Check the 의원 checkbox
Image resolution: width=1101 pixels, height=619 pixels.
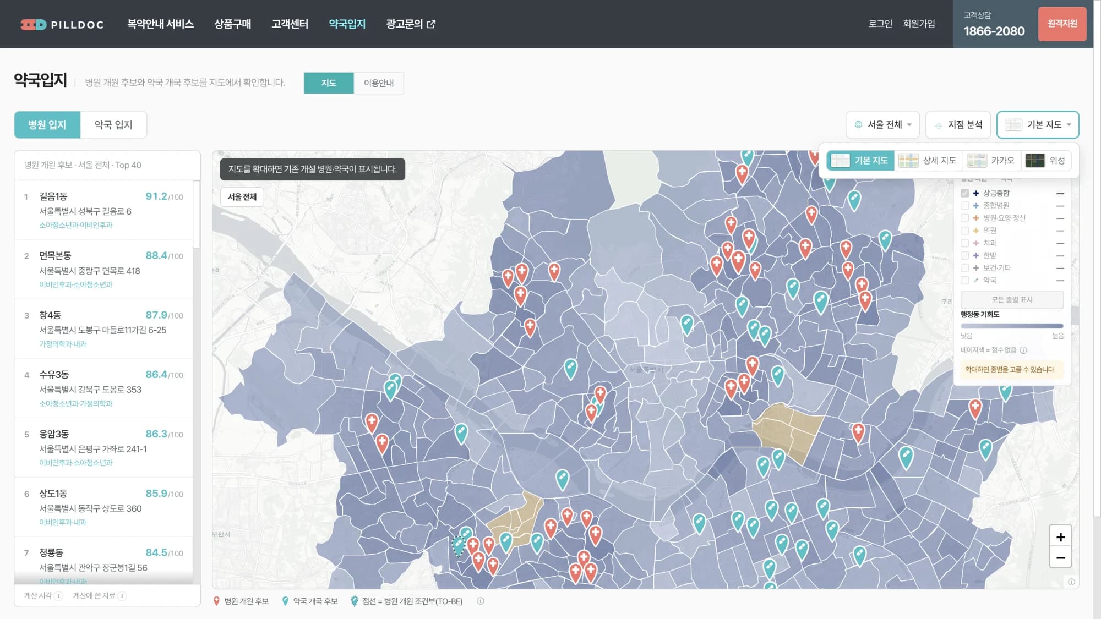click(964, 231)
